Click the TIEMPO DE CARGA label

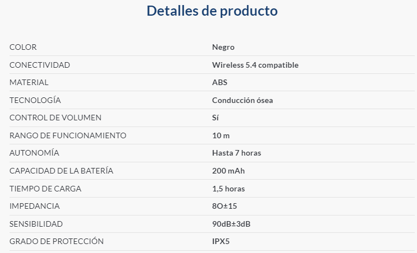point(45,189)
